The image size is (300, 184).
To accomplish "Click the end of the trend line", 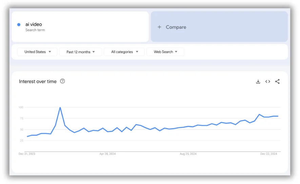I will click(278, 116).
